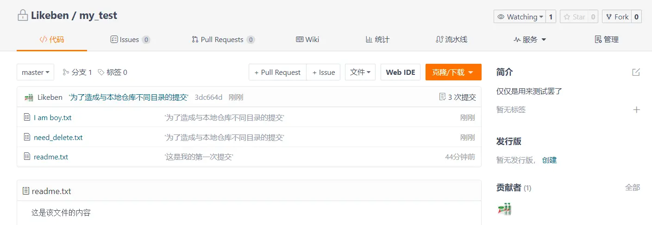Switch to the Issues tab
The width and height of the screenshot is (652, 225).
[130, 40]
